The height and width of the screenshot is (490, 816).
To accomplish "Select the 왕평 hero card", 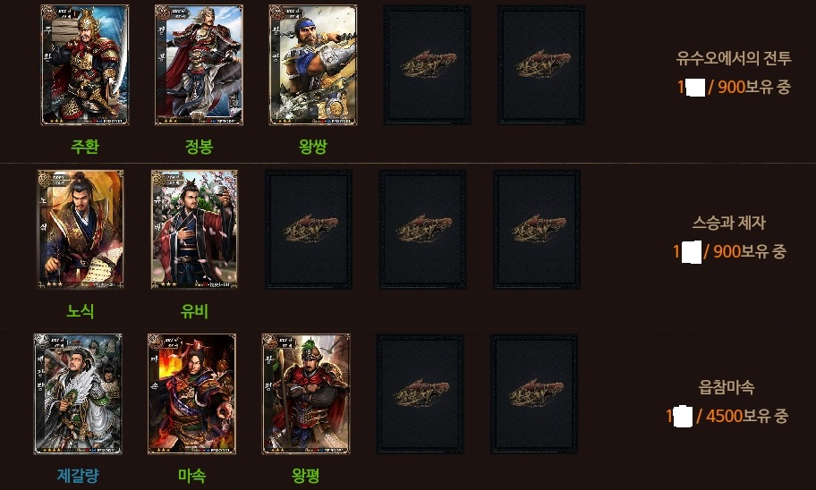I will click(305, 394).
